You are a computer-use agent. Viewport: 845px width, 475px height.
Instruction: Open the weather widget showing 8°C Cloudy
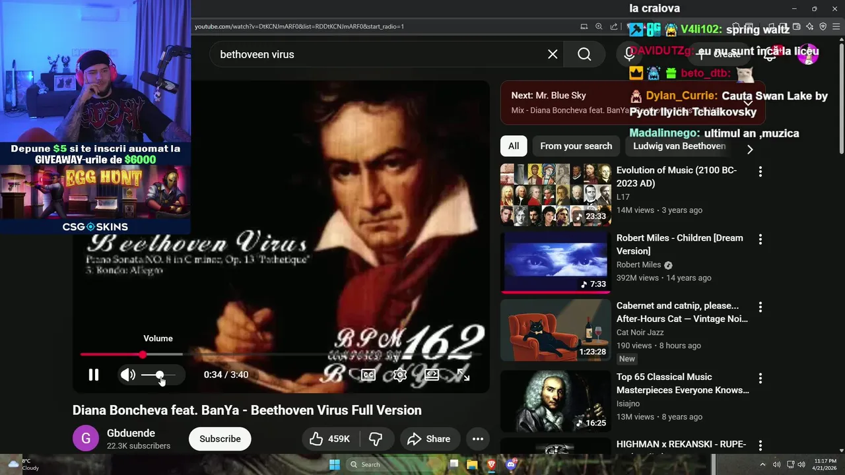22,464
